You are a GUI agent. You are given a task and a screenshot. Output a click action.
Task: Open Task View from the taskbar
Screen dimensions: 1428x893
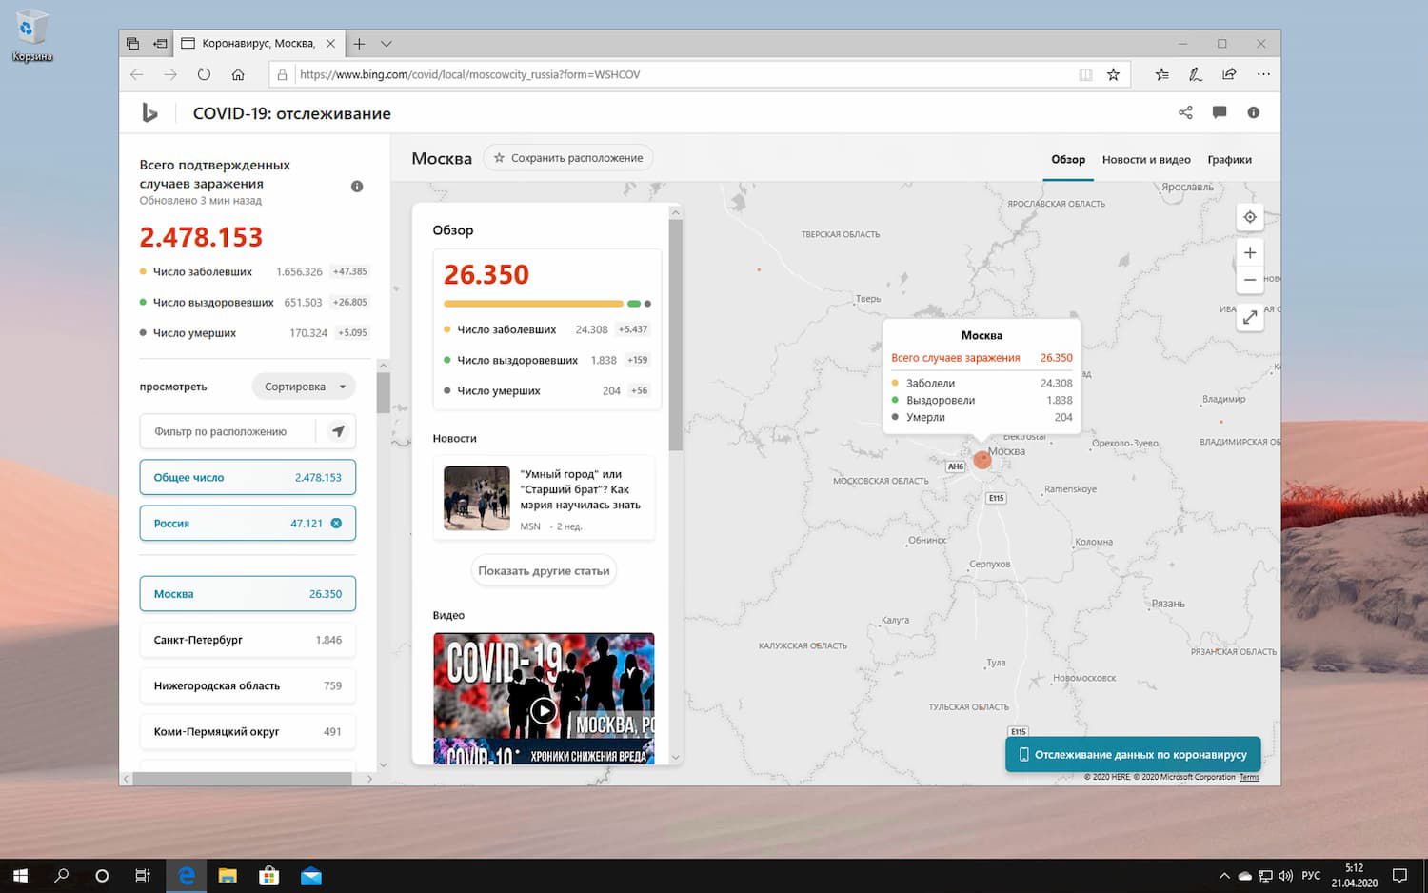coord(143,876)
